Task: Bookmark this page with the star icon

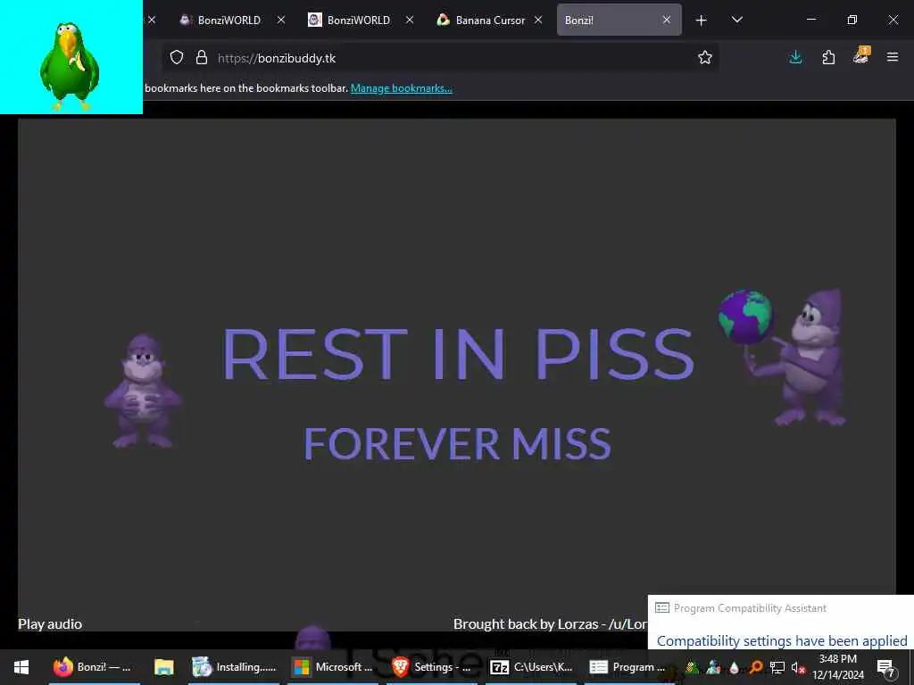Action: [x=705, y=57]
